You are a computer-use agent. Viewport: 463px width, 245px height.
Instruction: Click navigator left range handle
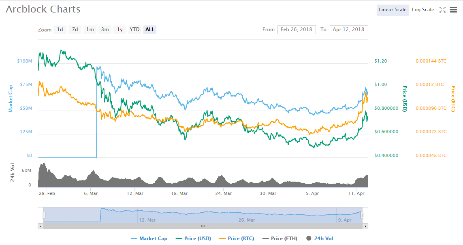[43, 215]
